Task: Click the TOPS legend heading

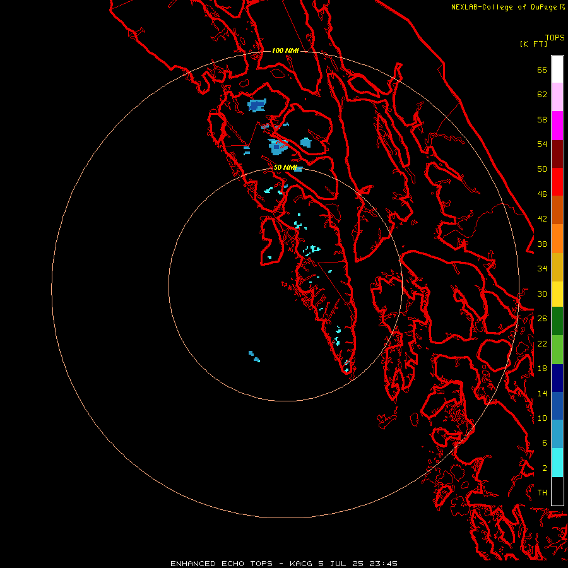Action: 555,37
